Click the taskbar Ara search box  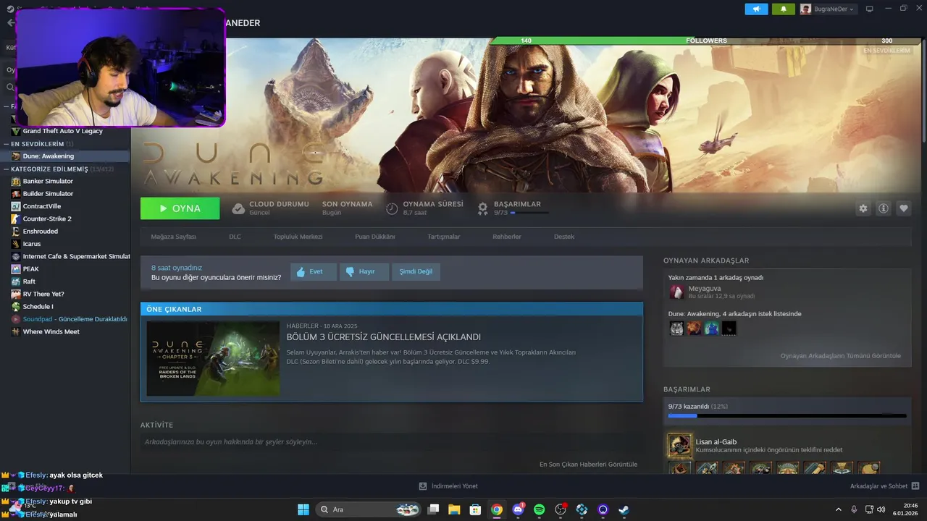point(368,509)
